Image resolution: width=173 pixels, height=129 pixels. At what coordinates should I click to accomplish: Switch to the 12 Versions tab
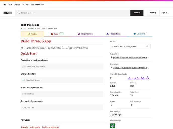point(140,34)
